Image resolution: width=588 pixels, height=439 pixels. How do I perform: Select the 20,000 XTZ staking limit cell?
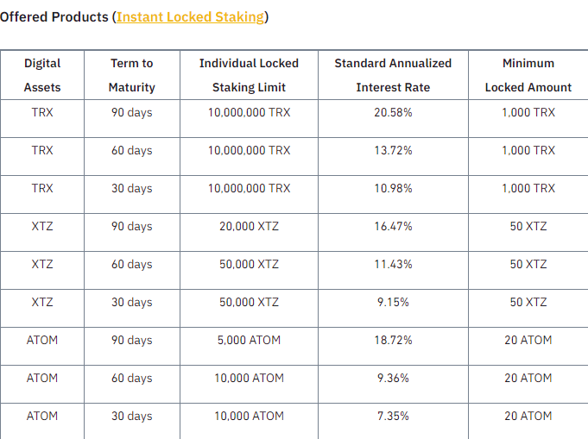click(x=249, y=226)
